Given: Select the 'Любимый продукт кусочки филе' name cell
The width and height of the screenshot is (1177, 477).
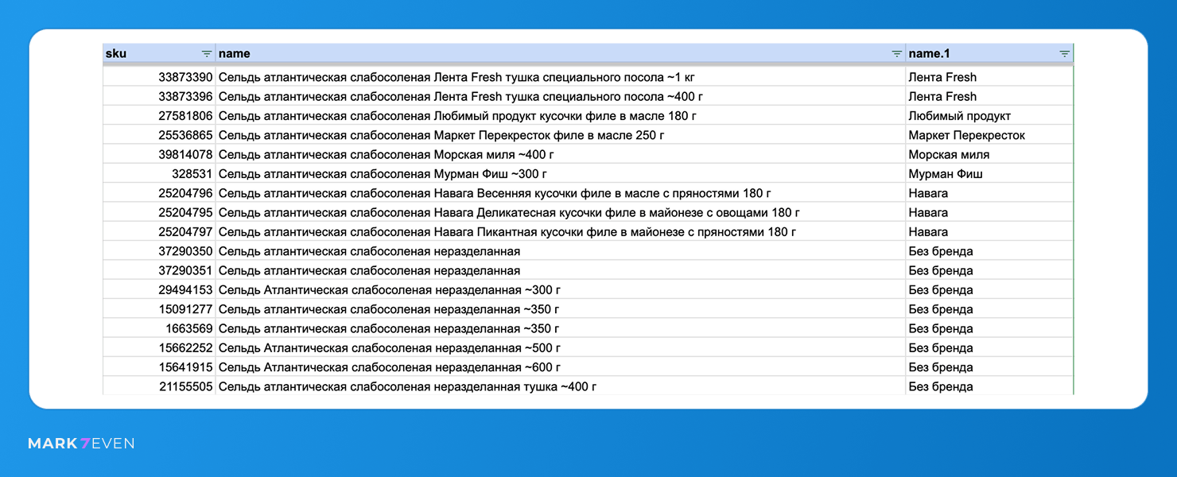Looking at the screenshot, I should tap(561, 116).
